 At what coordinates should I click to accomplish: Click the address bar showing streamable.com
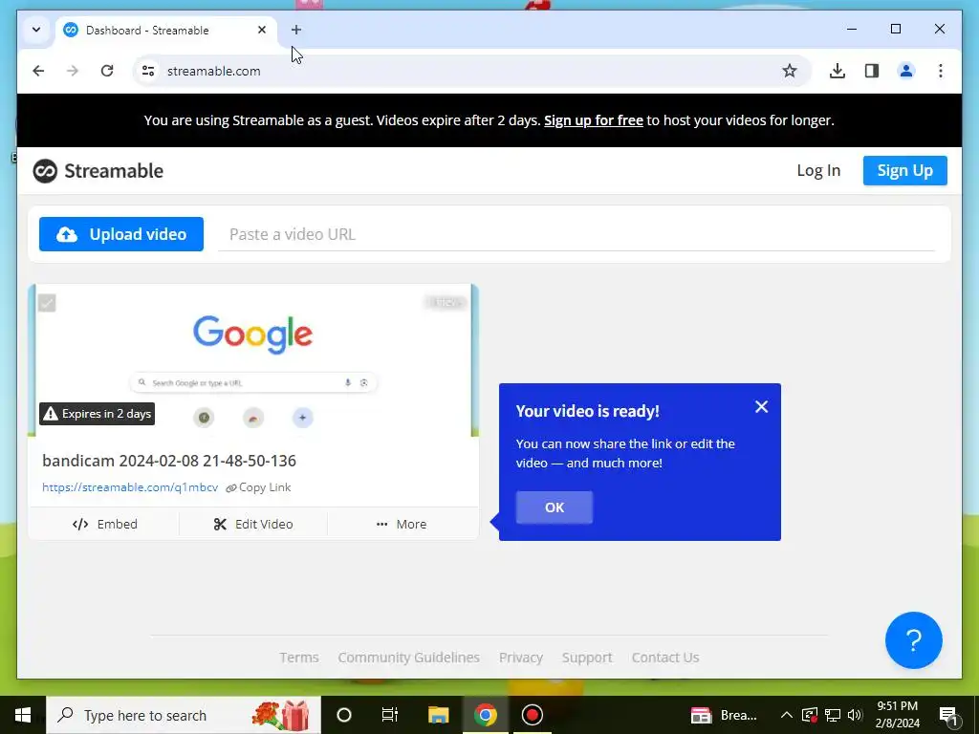click(462, 71)
